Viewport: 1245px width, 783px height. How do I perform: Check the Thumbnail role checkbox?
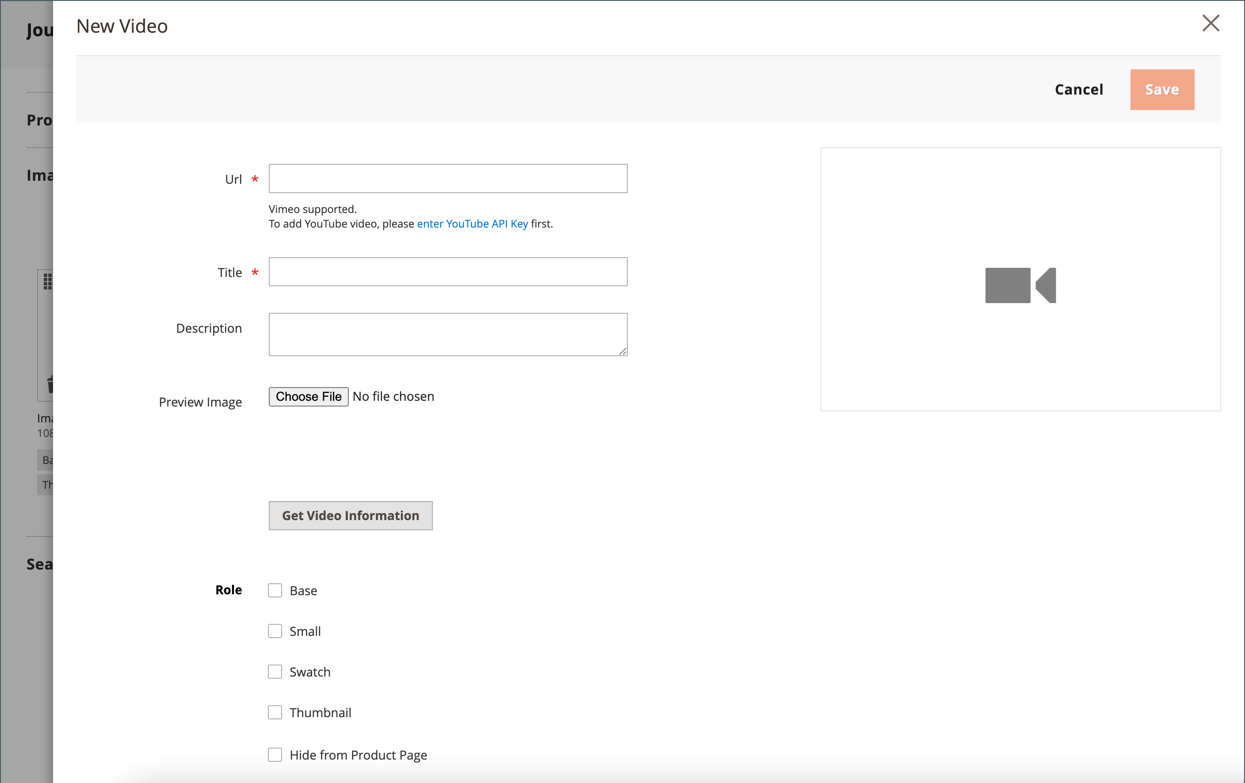[x=275, y=712]
